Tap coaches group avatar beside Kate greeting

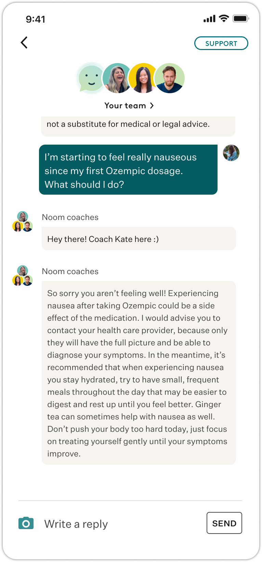pyautogui.click(x=23, y=222)
